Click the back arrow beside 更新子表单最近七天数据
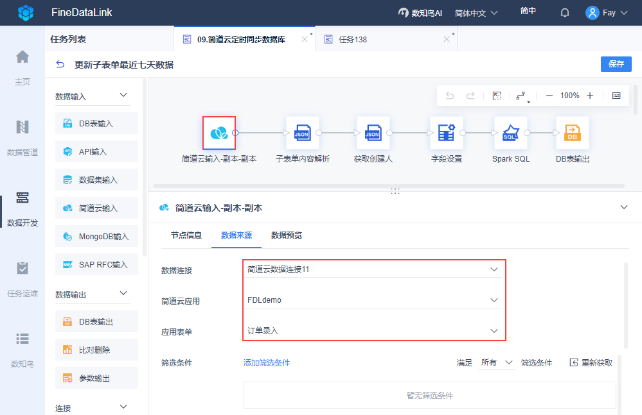The height and width of the screenshot is (415, 642). pyautogui.click(x=60, y=65)
